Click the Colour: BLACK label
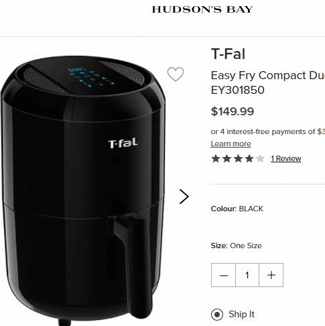Viewport: 325px width, 326px height. point(237,209)
